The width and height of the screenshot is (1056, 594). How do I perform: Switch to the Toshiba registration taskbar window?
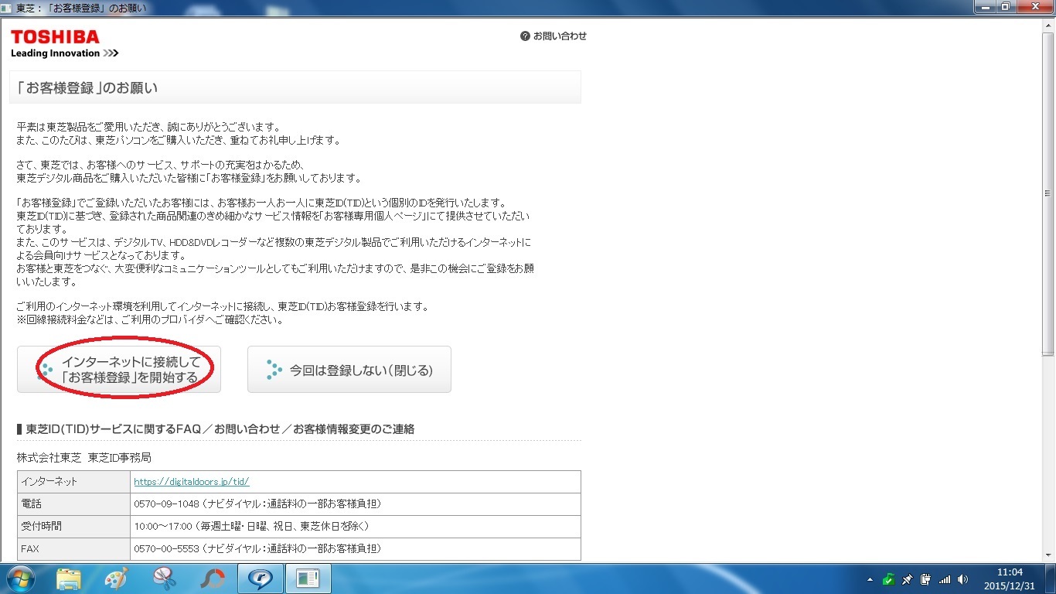point(308,579)
